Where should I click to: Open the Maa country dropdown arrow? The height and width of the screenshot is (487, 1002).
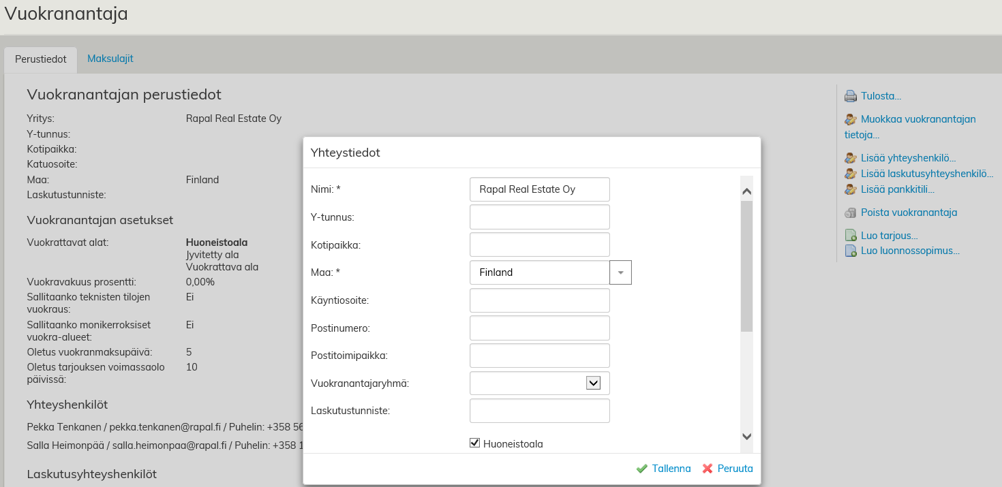[620, 272]
